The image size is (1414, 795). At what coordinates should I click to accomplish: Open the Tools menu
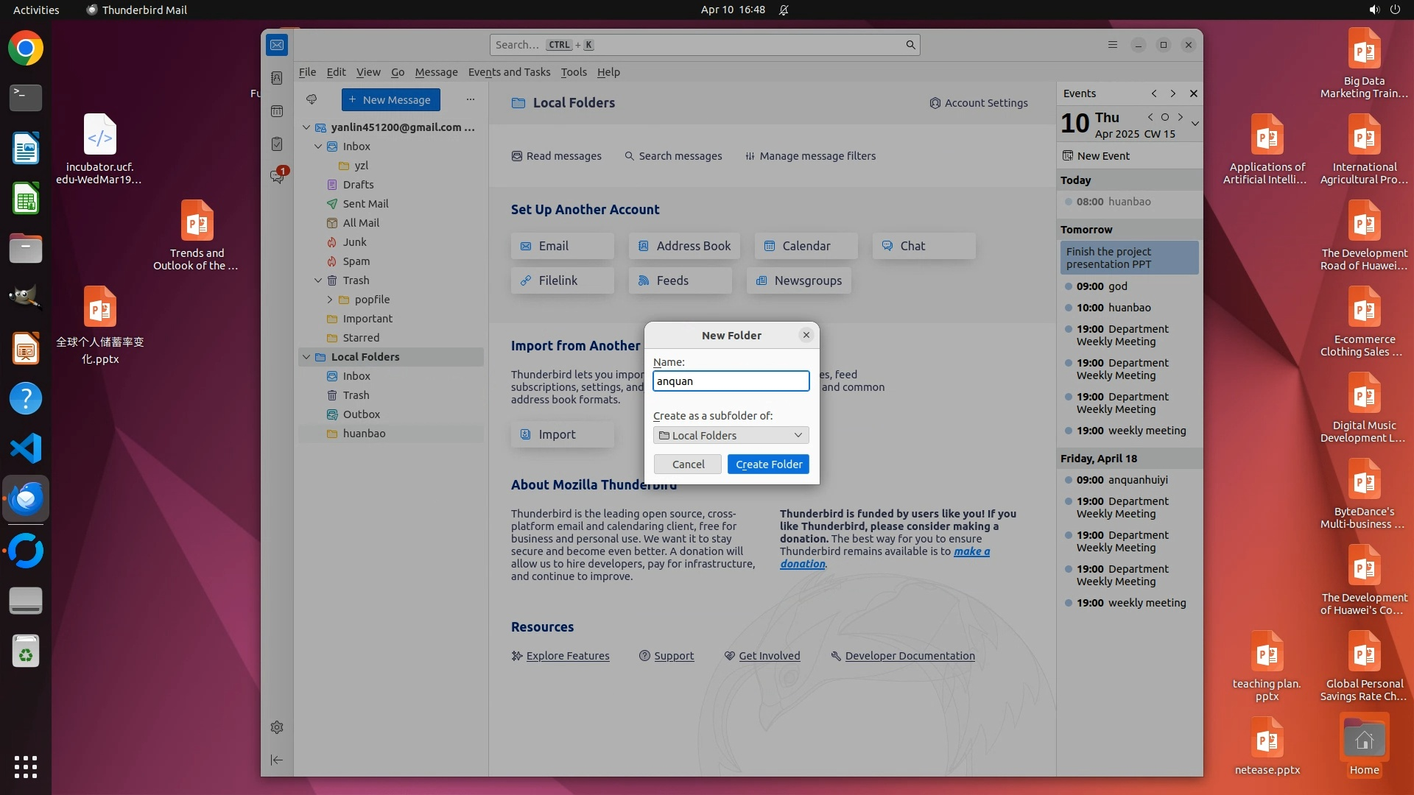(x=573, y=72)
